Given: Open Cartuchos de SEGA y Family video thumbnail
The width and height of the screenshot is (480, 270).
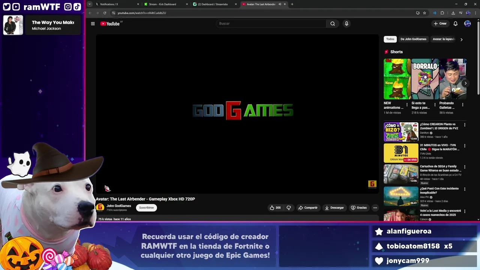Looking at the screenshot, I should 401,174.
